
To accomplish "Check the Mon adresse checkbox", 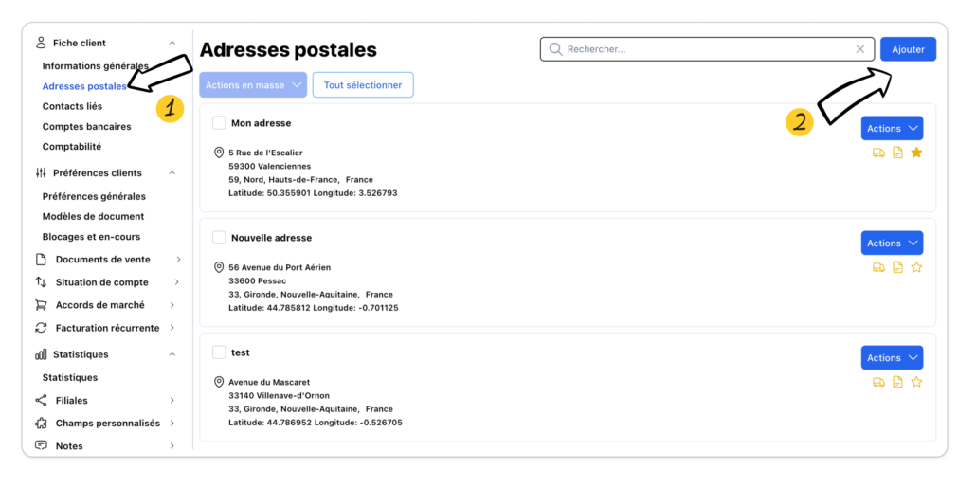I will (x=219, y=123).
